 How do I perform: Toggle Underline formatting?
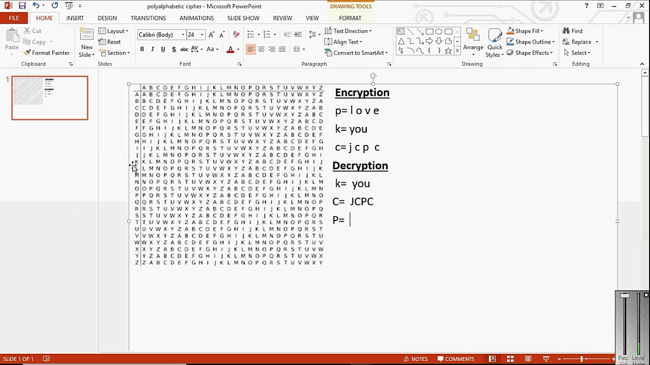click(x=163, y=49)
